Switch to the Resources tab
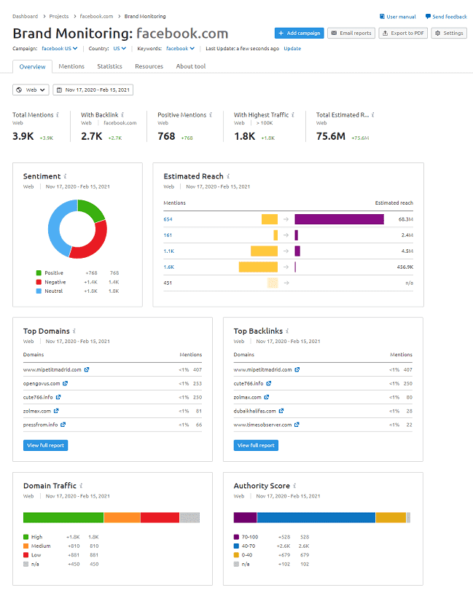473x601 pixels. (149, 66)
